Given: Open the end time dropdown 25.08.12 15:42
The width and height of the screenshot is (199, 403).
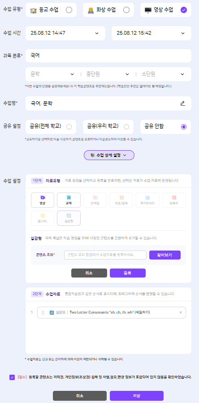Looking at the screenshot, I should click(x=151, y=33).
